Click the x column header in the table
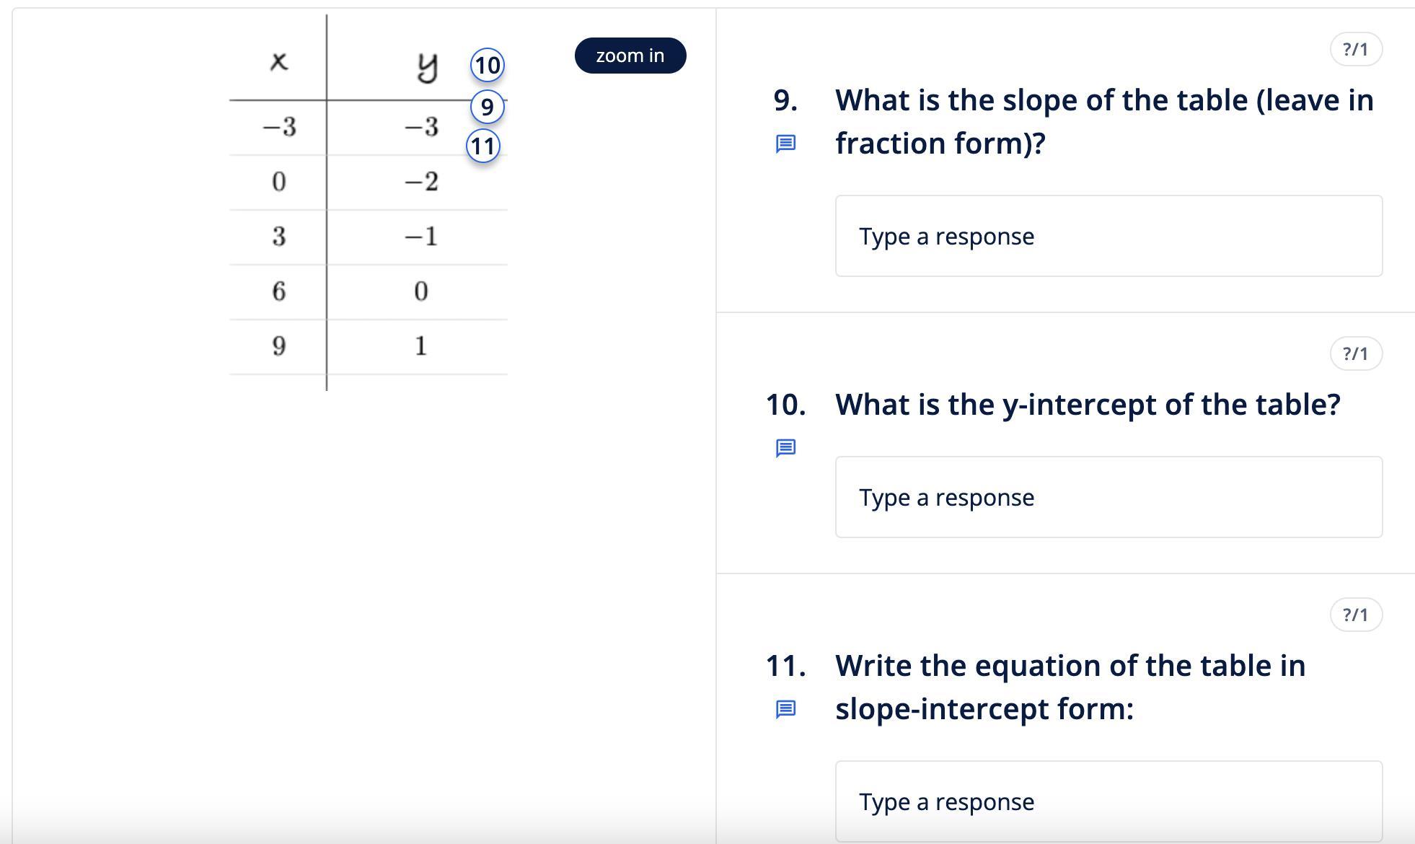The height and width of the screenshot is (844, 1415). pyautogui.click(x=279, y=62)
